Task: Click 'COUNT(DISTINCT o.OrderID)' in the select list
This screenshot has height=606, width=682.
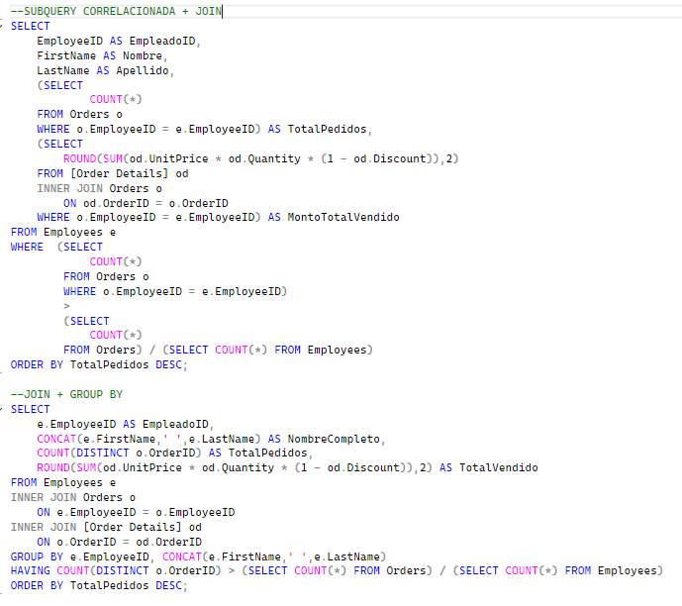Action: (x=119, y=453)
